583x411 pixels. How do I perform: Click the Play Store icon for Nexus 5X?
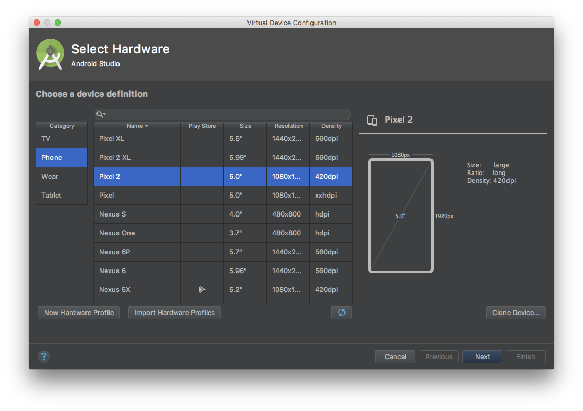point(201,289)
